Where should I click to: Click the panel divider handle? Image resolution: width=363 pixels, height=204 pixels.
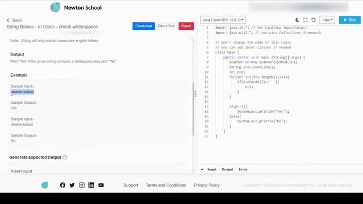pos(195,93)
